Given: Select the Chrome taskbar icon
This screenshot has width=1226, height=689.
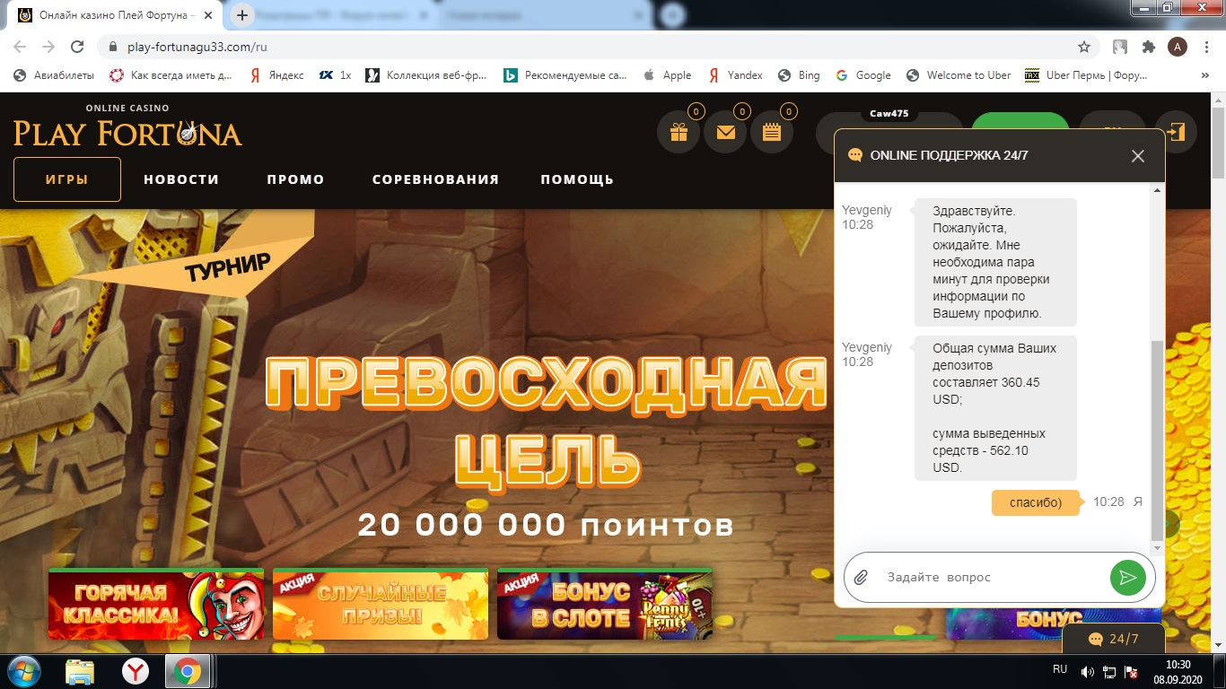Looking at the screenshot, I should pos(188,671).
